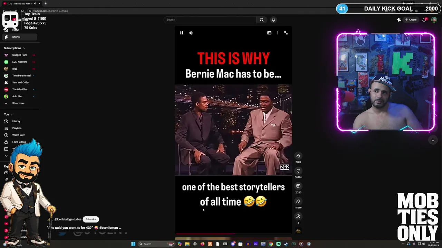
Task: Toggle closed captions on the short
Action: pos(269,33)
